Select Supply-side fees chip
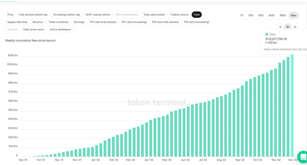The width and height of the screenshot is (307, 165). 17,22
